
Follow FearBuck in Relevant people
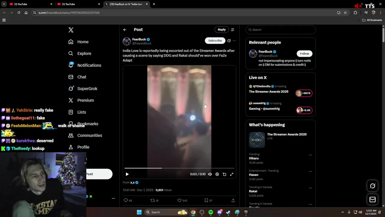(304, 54)
